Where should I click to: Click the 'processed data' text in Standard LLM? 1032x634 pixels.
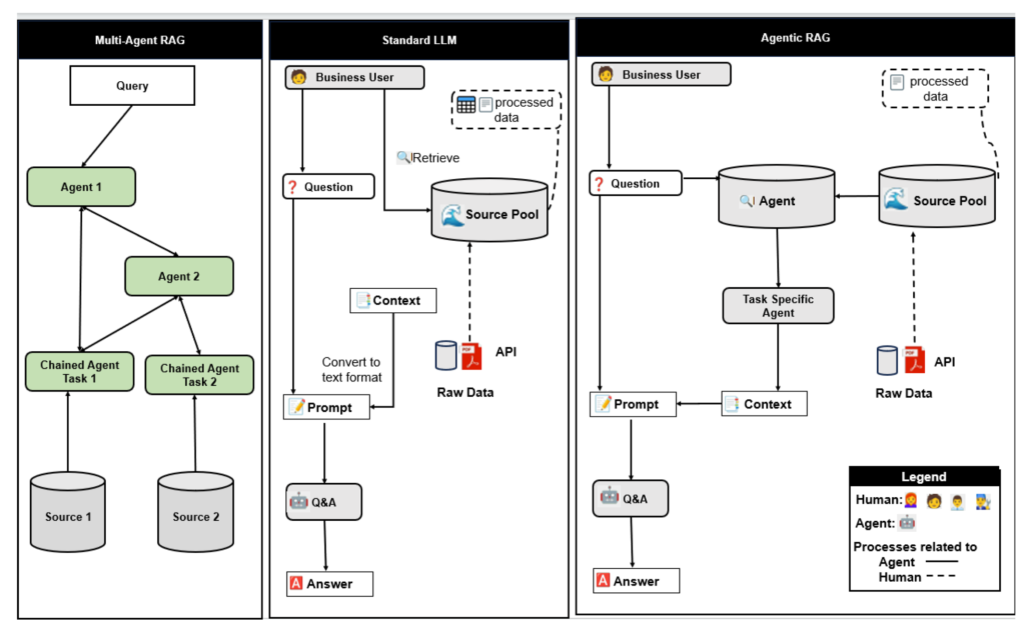(523, 110)
